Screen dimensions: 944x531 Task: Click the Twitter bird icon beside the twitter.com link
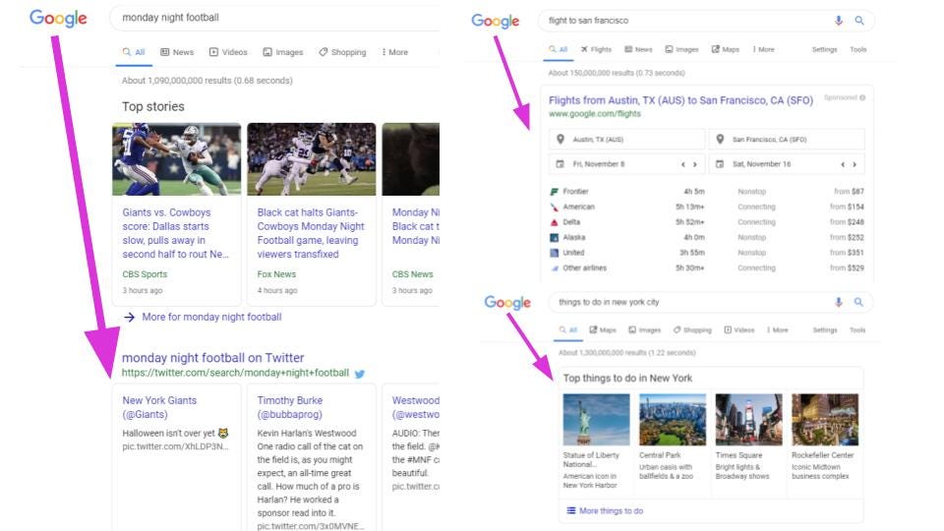360,374
